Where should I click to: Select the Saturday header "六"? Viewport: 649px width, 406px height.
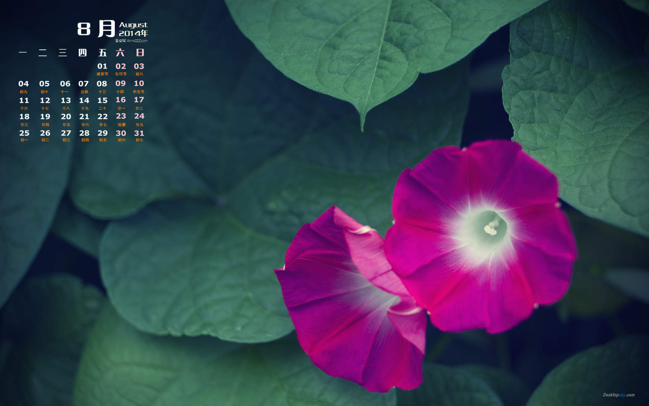(x=120, y=52)
